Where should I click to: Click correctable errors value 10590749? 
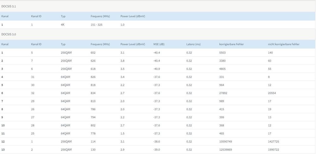(226, 142)
